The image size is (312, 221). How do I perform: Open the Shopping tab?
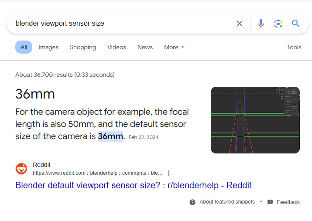coord(83,47)
